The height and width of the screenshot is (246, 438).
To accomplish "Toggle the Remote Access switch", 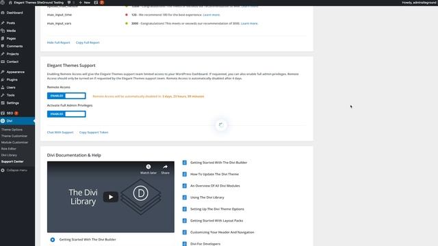I will 66,96.
